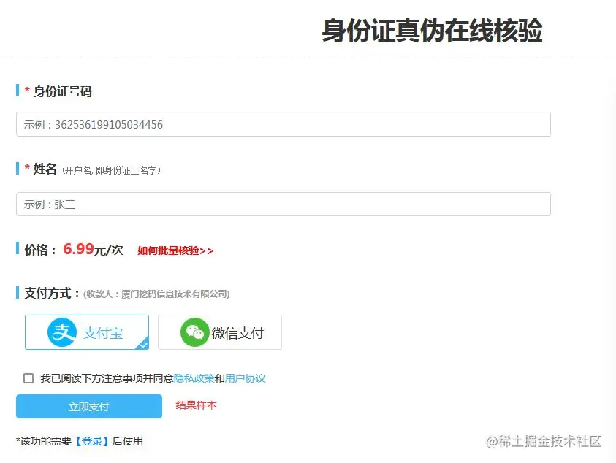616x463 pixels.
Task: Select 微信支付 payment method
Action: click(220, 332)
